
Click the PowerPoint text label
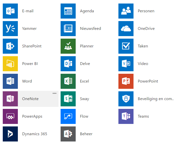point(148,81)
